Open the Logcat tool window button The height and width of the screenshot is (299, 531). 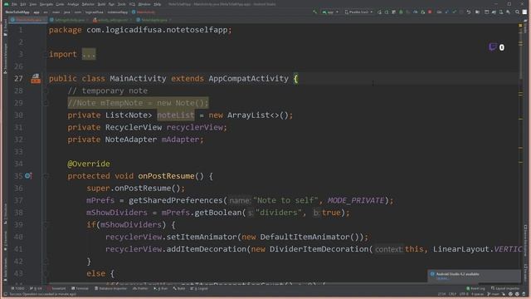click(199, 288)
